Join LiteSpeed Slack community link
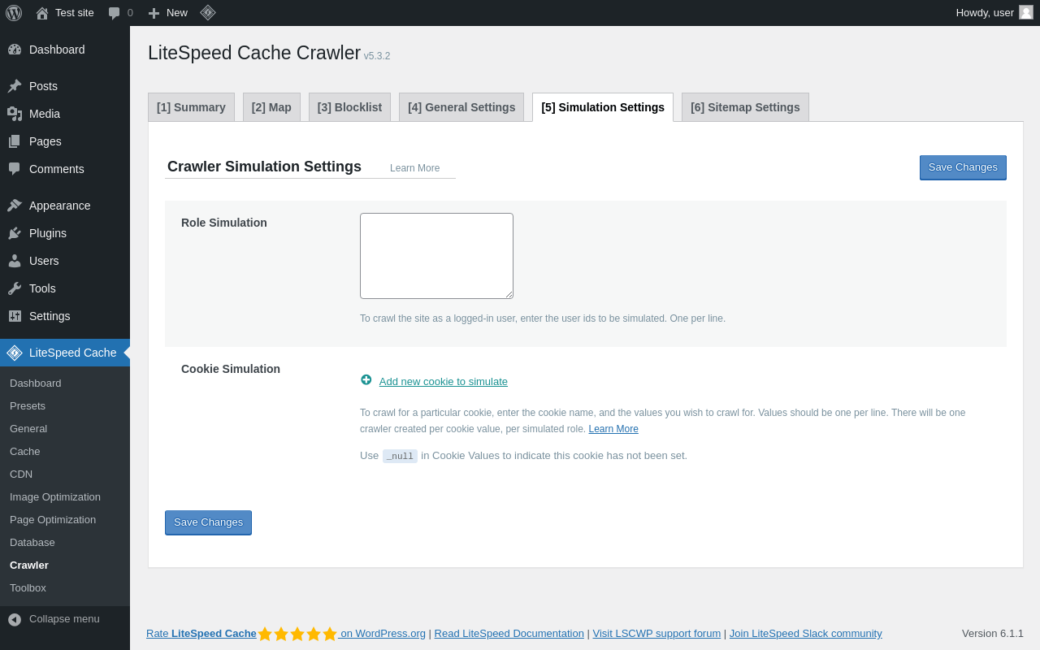 [806, 634]
